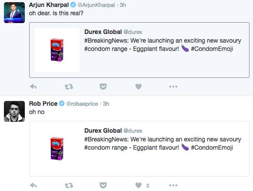Image resolution: width=253 pixels, height=191 pixels.
Task: Open more options on Arjun Kharpal's tweet
Action: tap(173, 87)
